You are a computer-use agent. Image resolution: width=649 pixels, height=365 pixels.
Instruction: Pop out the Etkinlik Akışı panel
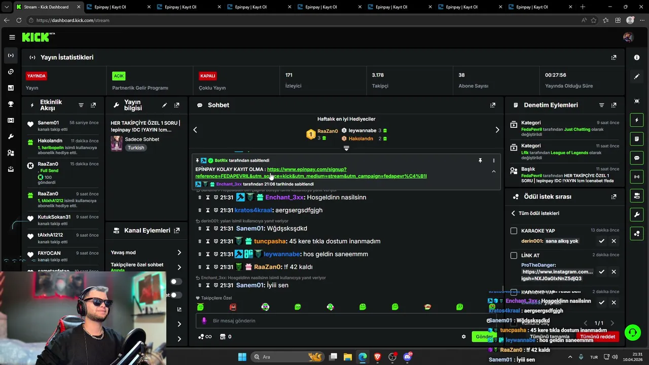pos(93,105)
